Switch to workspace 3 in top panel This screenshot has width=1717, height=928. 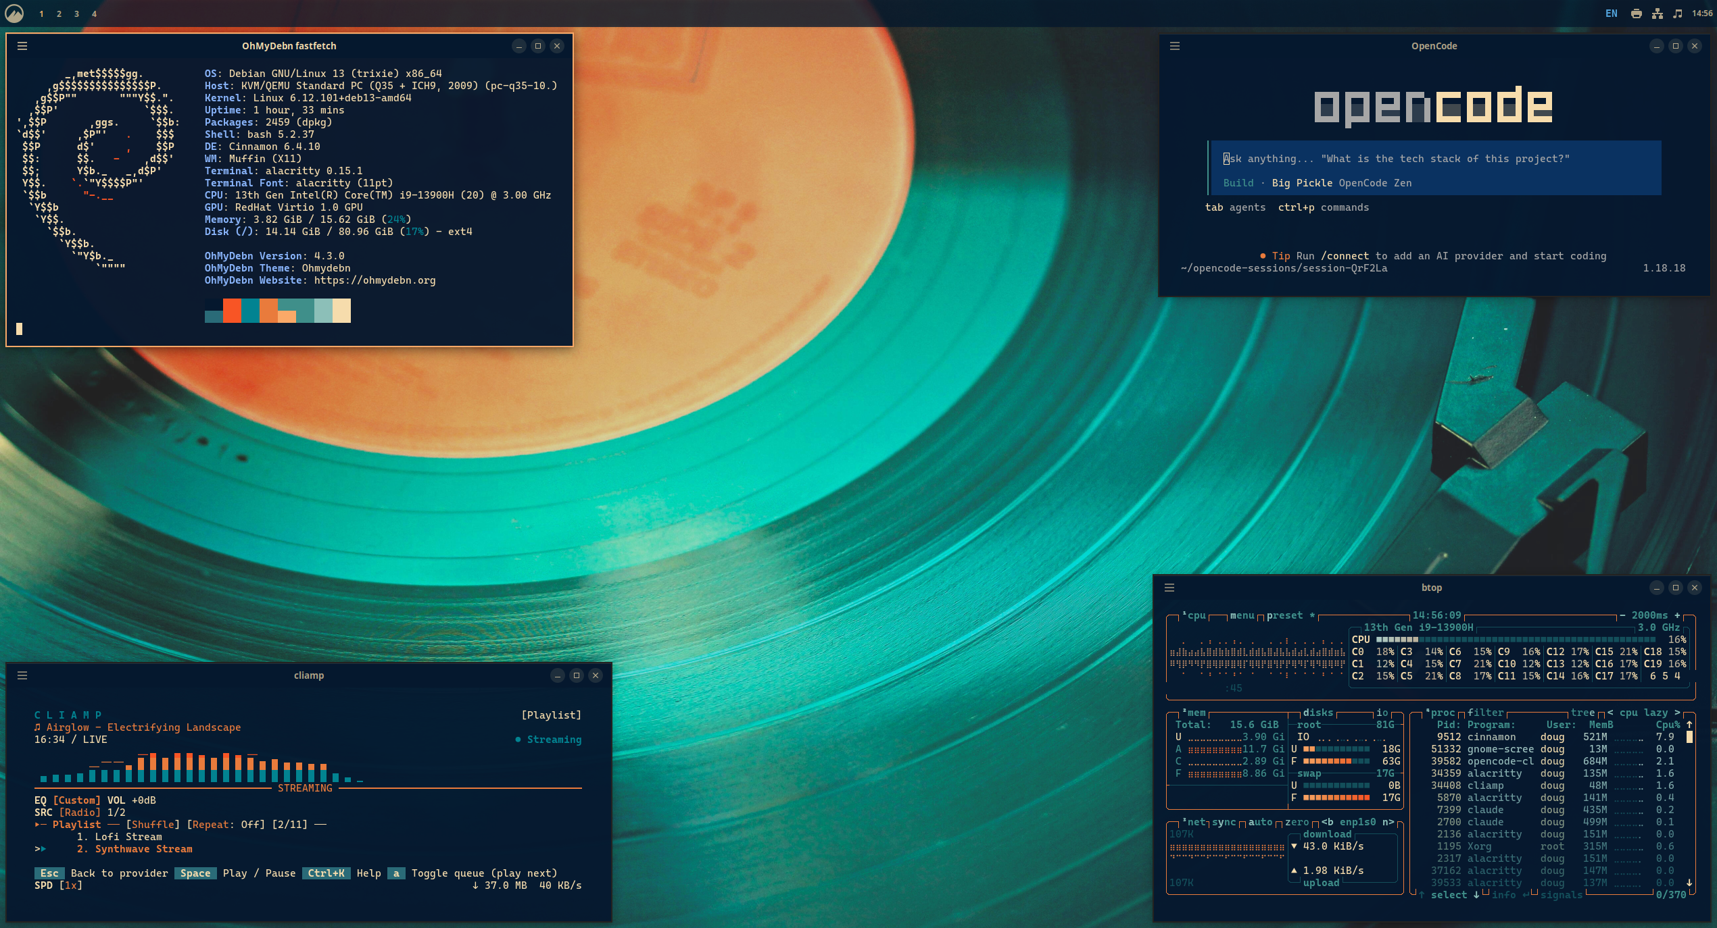[76, 14]
